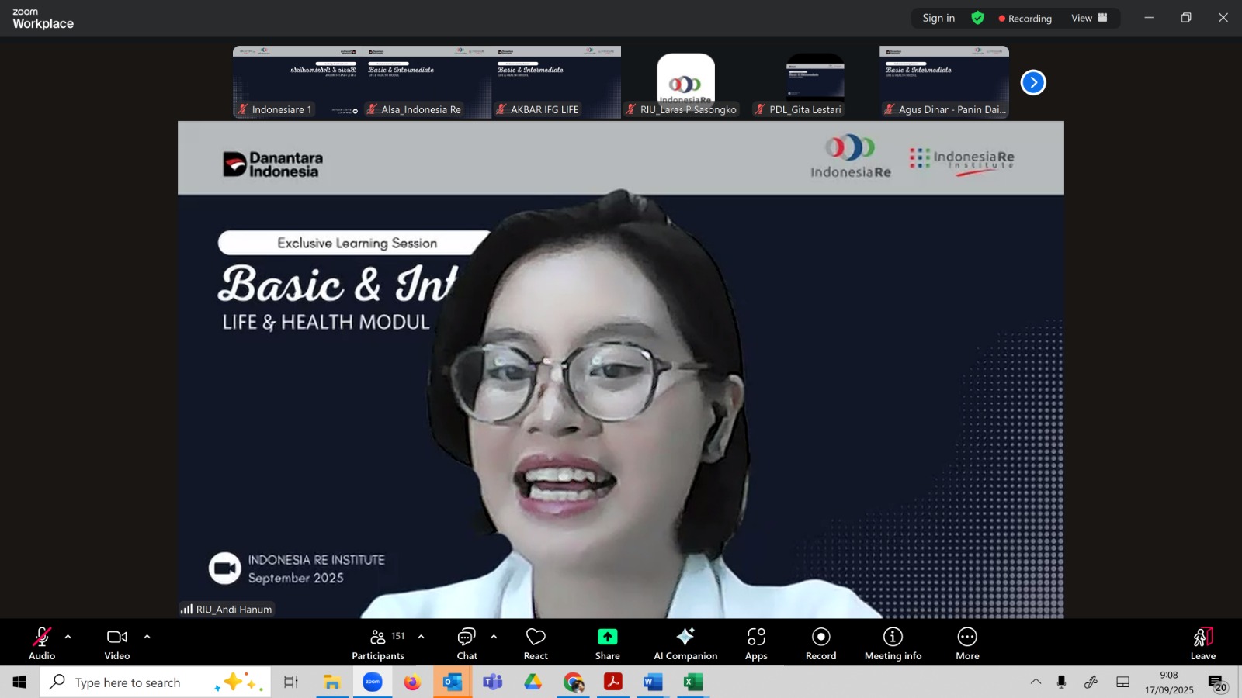
Task: Expand participants options arrow
Action: pyautogui.click(x=421, y=637)
